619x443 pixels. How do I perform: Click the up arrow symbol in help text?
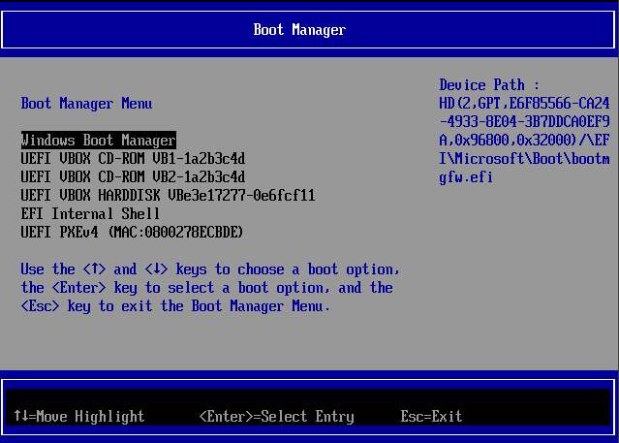pyautogui.click(x=94, y=269)
